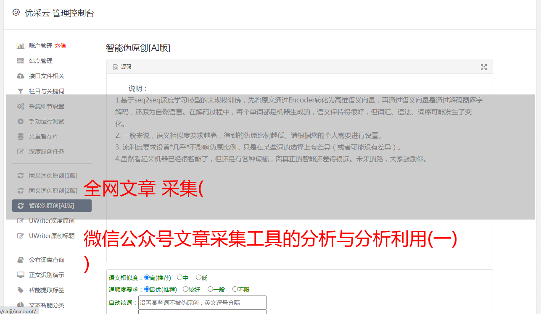Go to UWriter原创标题 page
541x314 pixels.
(52, 236)
